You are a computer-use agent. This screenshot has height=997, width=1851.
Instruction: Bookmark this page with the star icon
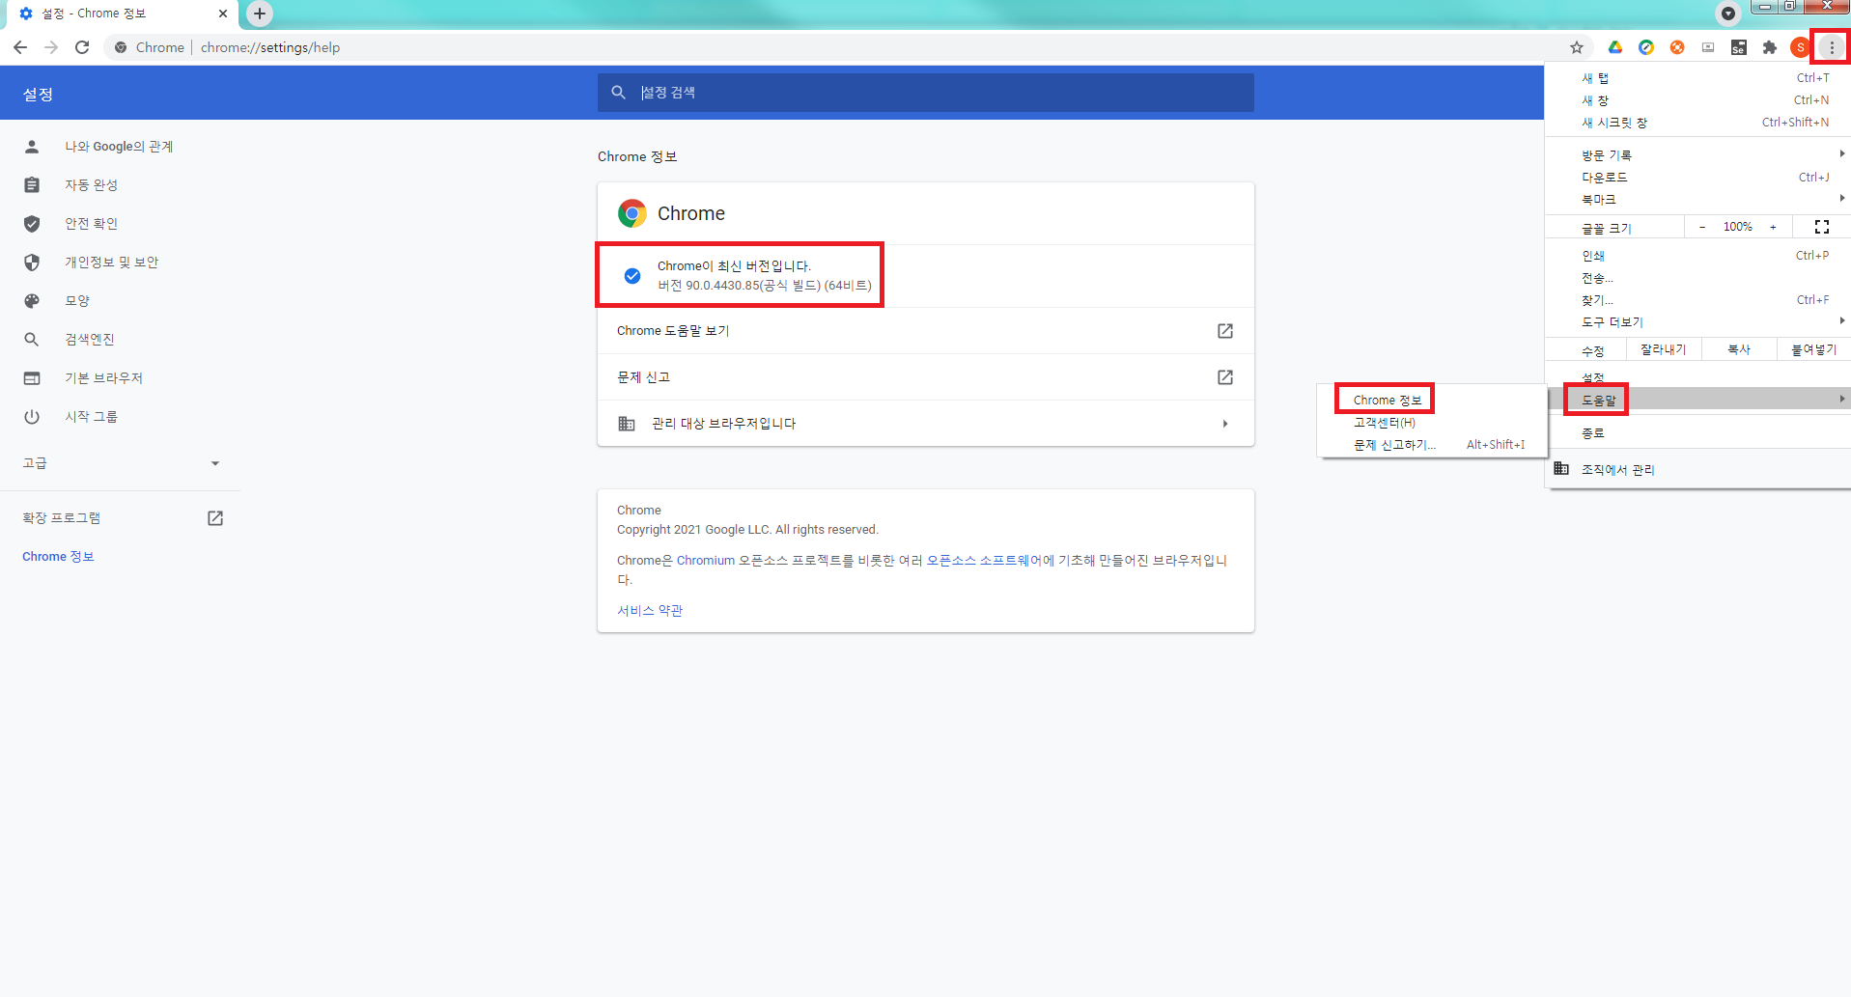coord(1577,47)
